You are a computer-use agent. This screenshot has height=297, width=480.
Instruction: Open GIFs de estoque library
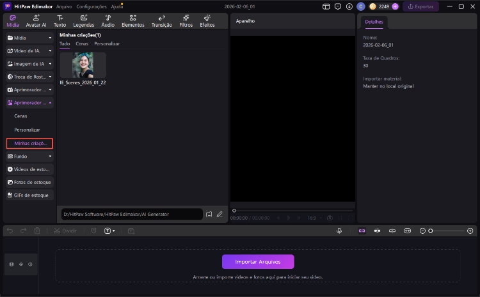click(29, 195)
